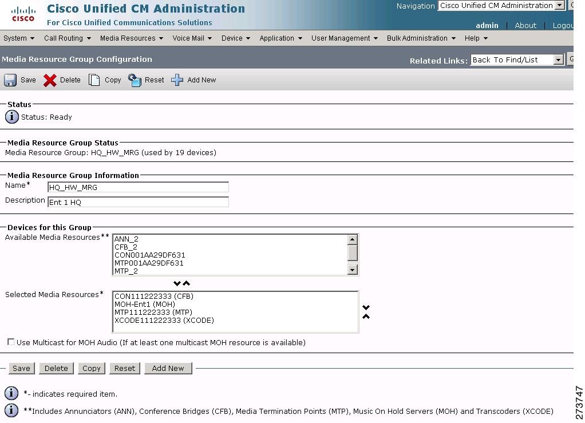Viewport: 585px width, 423px height.
Task: Open the System menu
Action: click(19, 38)
